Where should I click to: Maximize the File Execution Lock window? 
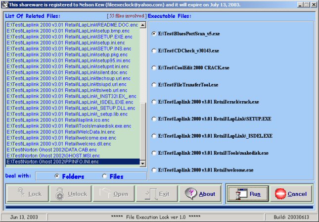pyautogui.click(x=306, y=4)
